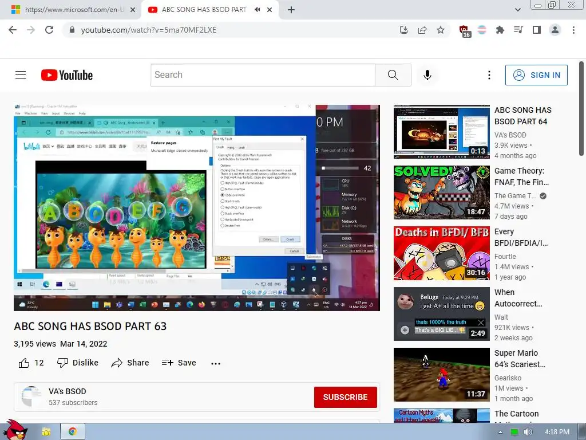Open YouTube settings three-dot menu
586x440 pixels.
489,75
